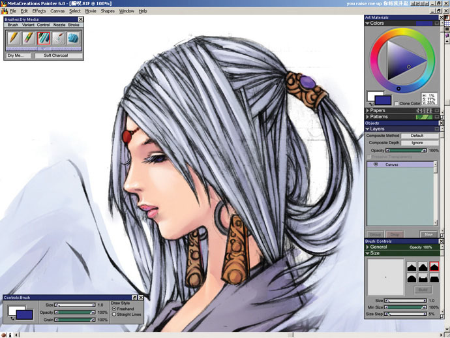Open the Canvas menu
Viewport: 450px width, 338px height.
(x=57, y=11)
